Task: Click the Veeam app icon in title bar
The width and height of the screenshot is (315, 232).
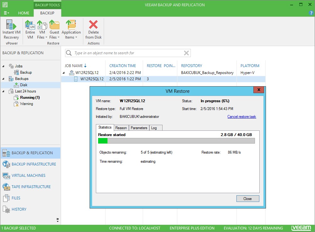Action: (5, 5)
